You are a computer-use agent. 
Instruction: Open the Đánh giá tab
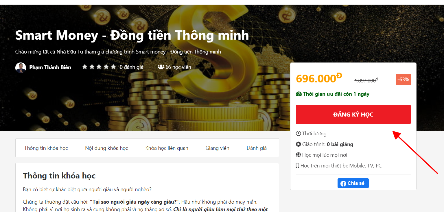coord(257,148)
